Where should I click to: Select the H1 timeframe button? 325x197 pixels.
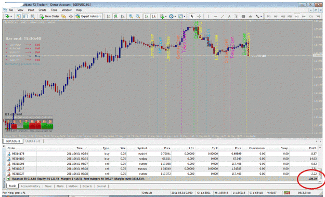click(297, 16)
